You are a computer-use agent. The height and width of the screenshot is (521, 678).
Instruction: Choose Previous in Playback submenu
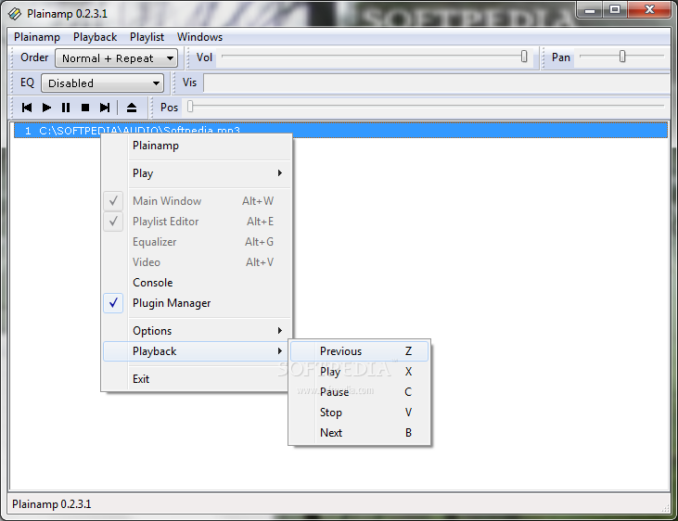pos(359,351)
